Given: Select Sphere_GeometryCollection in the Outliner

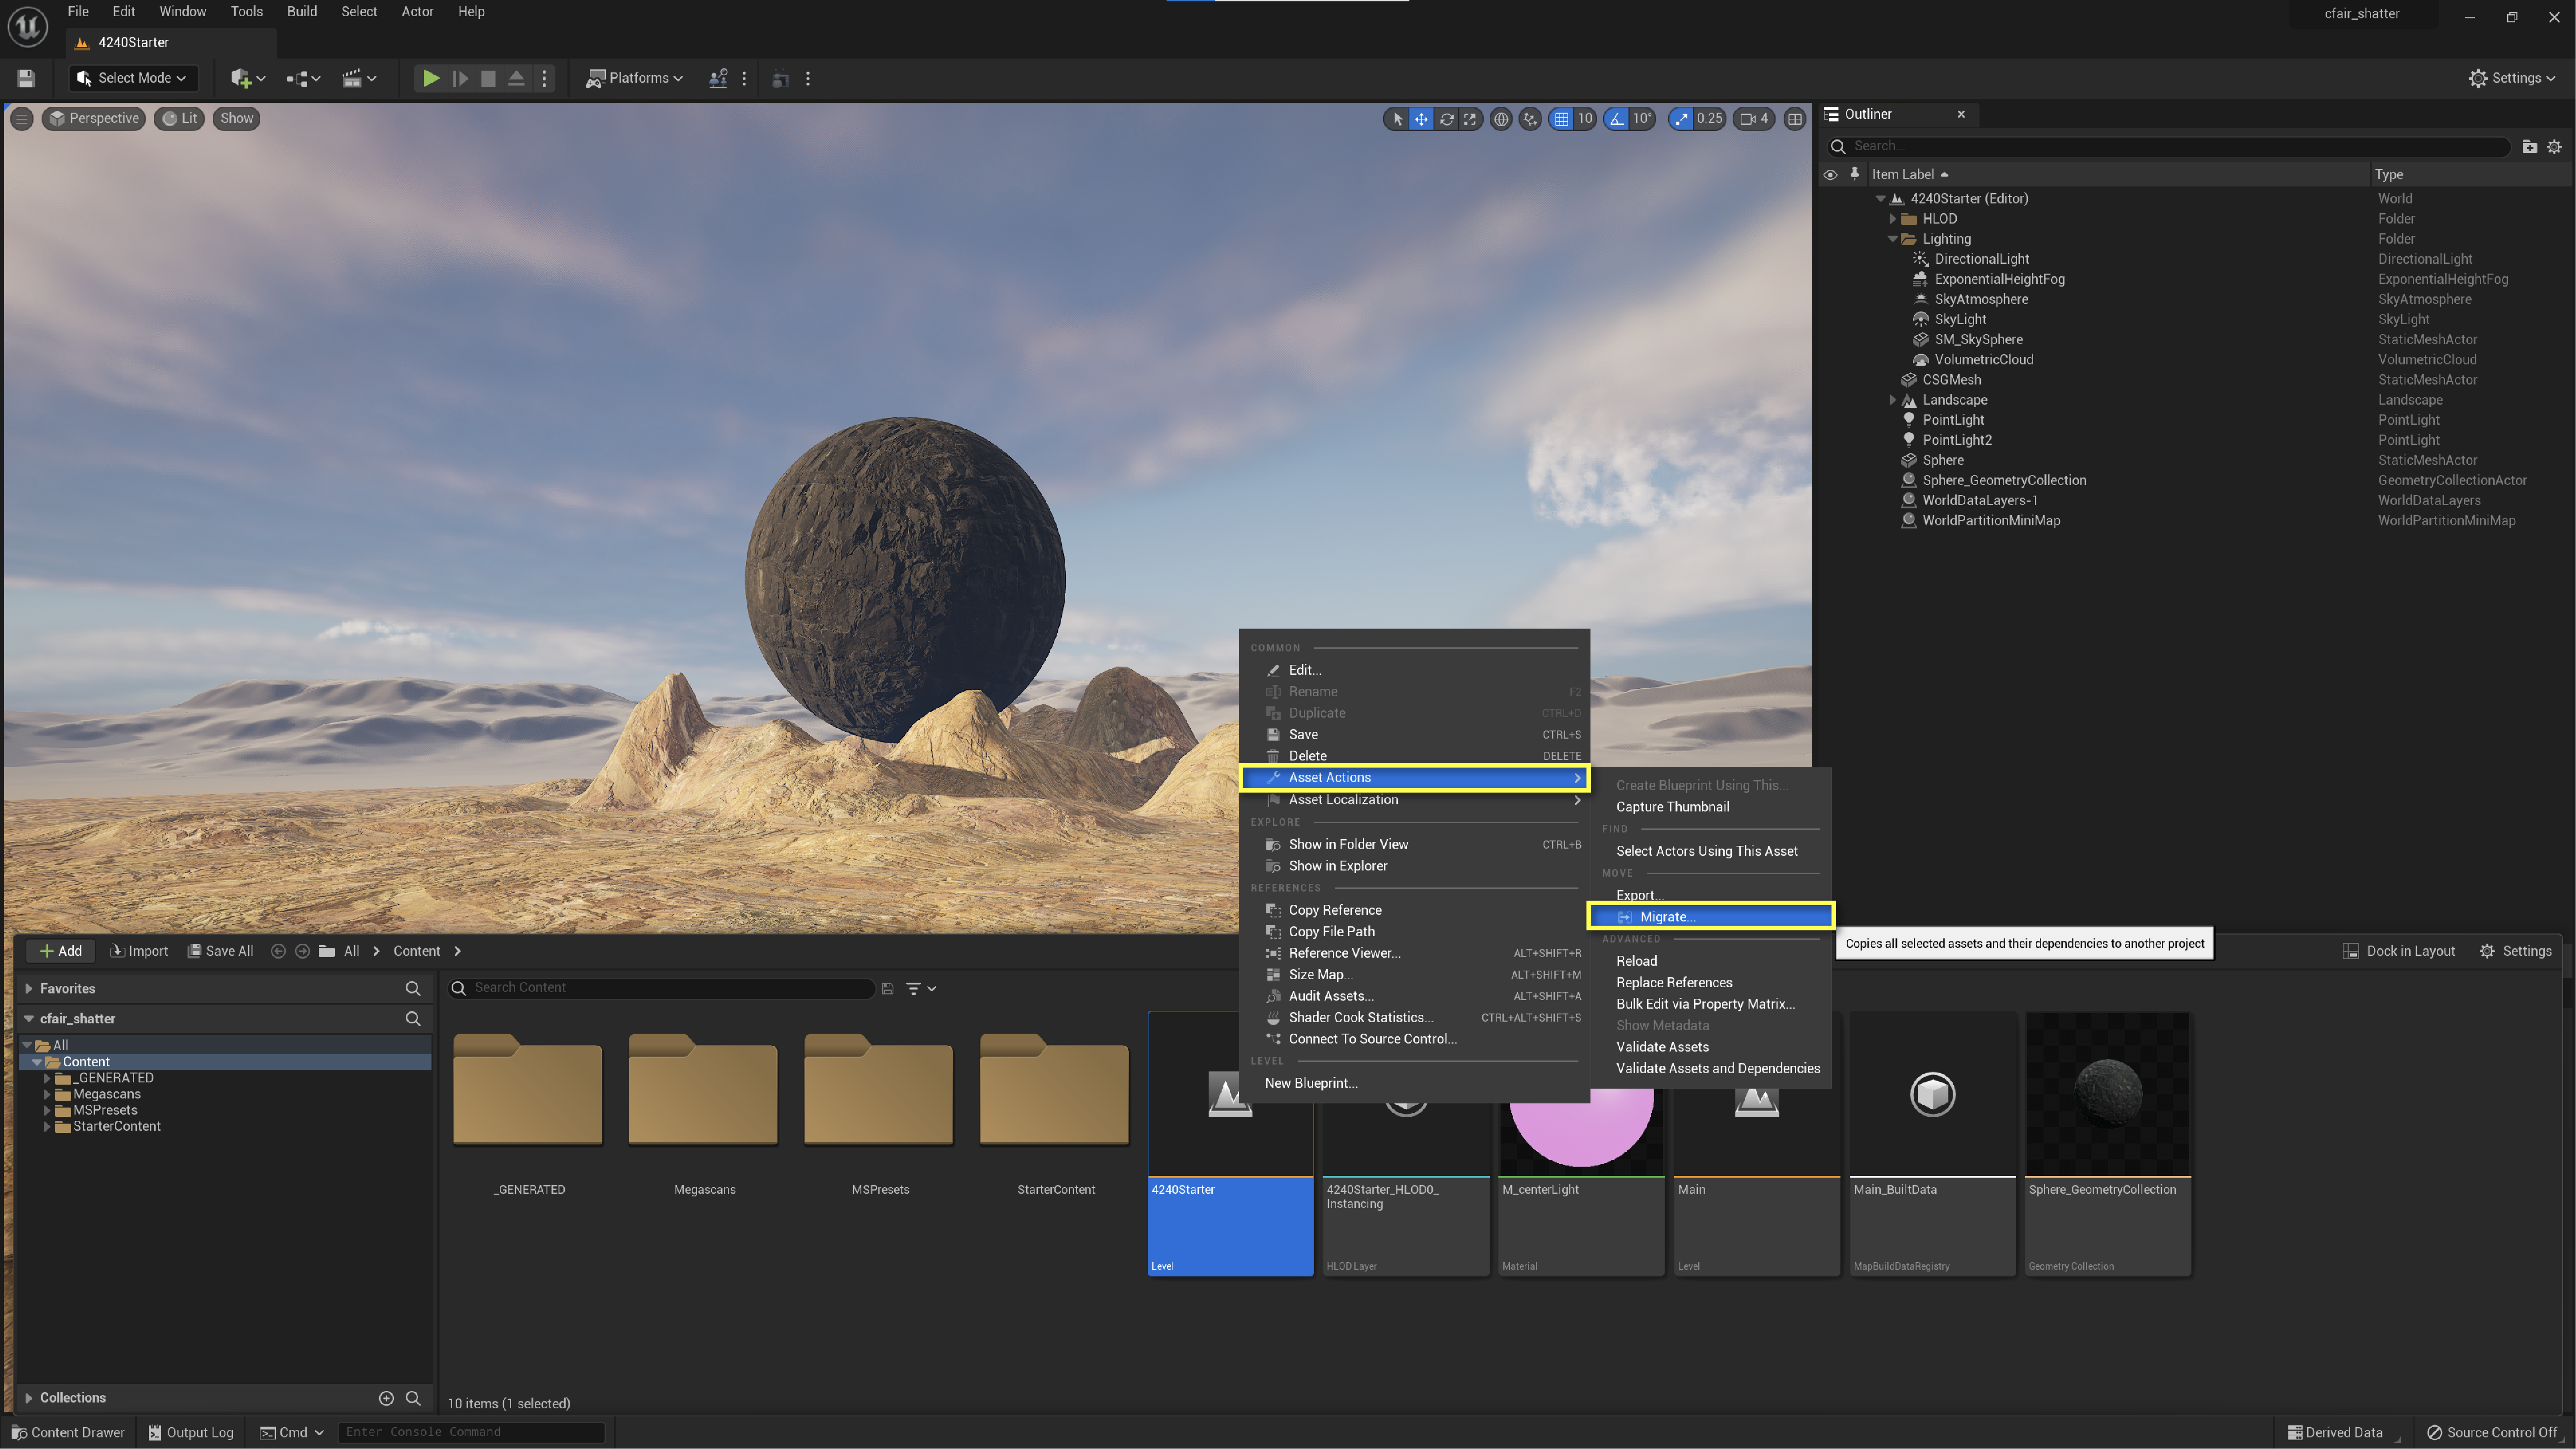Looking at the screenshot, I should (x=2003, y=480).
